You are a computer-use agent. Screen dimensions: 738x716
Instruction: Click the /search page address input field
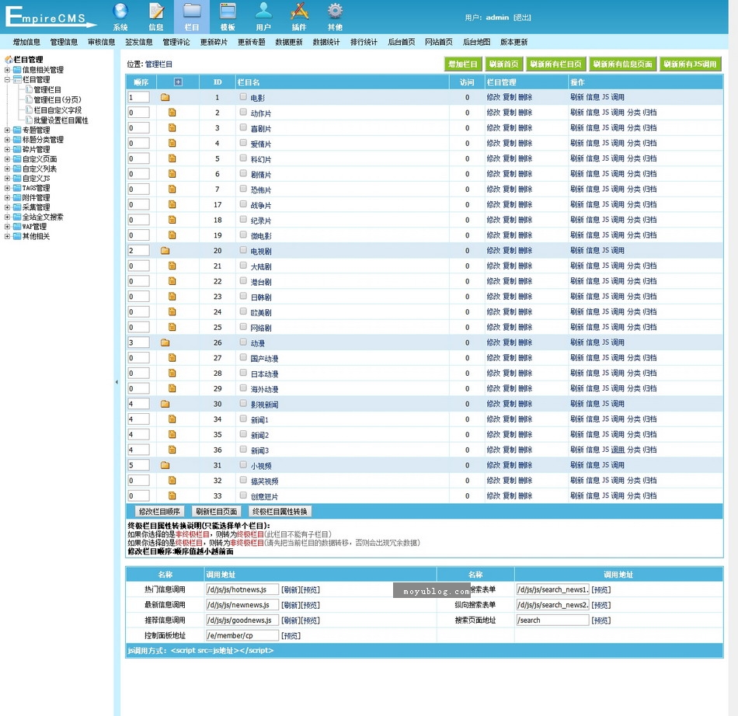pos(552,620)
